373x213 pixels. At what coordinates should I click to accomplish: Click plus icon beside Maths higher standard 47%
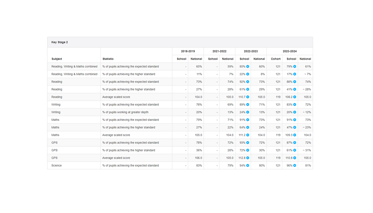pyautogui.click(x=295, y=127)
